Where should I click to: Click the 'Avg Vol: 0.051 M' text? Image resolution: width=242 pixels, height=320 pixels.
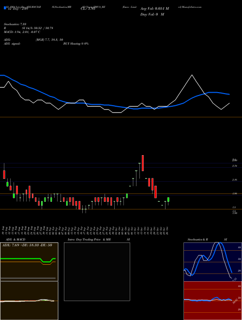154,9
